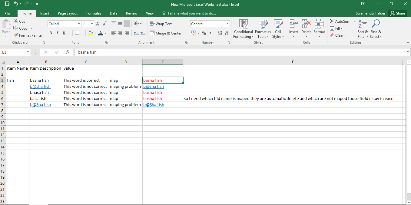
Task: Click the Find & Select magnifier icon
Action: [376, 24]
